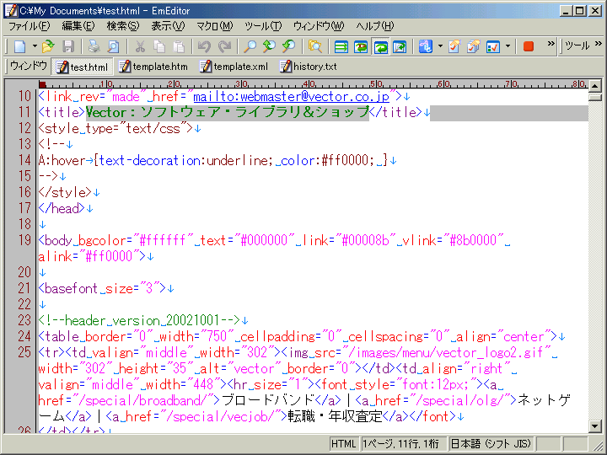Image resolution: width=607 pixels, height=455 pixels.
Task: Click the Print icon
Action: pos(94,47)
